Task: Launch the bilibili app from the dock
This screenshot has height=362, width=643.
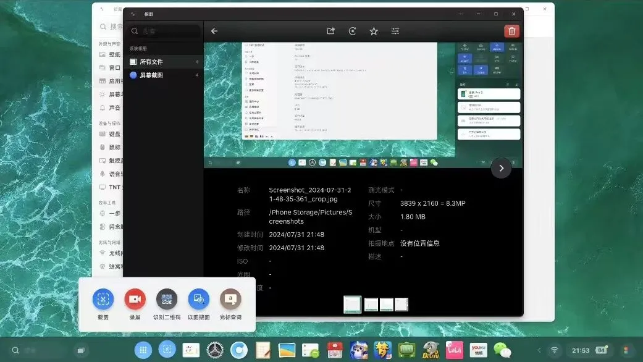Action: click(x=455, y=350)
